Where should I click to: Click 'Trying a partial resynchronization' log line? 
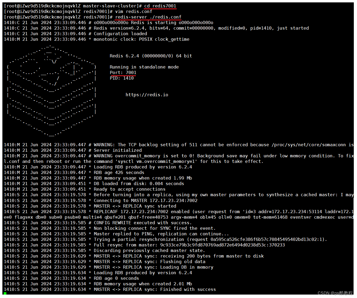[166, 239]
